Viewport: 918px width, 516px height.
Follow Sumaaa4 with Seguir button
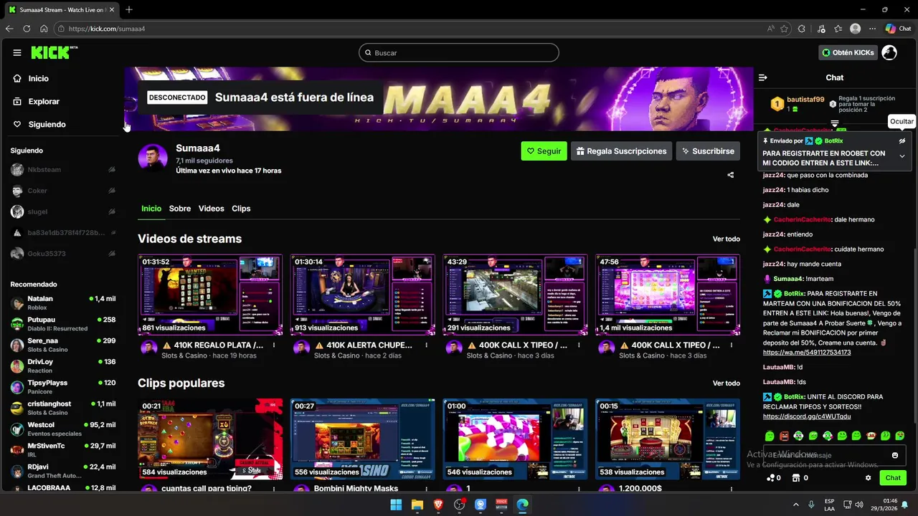pyautogui.click(x=544, y=151)
